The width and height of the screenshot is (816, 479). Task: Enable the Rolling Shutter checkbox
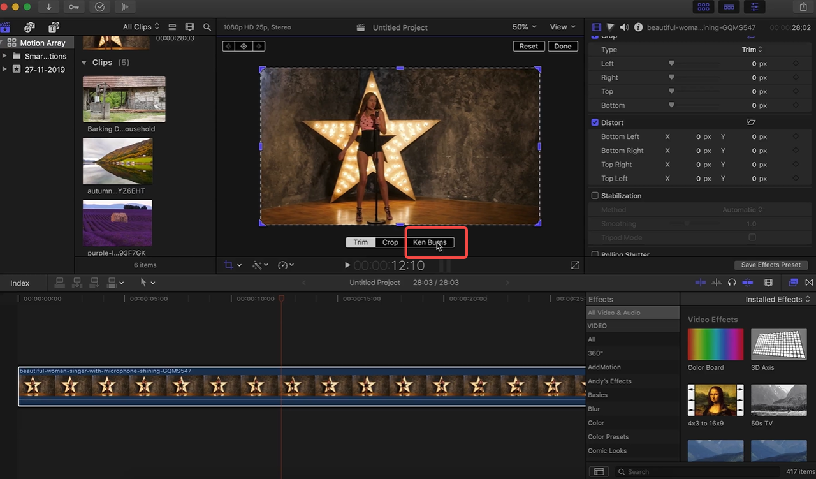[x=595, y=254]
